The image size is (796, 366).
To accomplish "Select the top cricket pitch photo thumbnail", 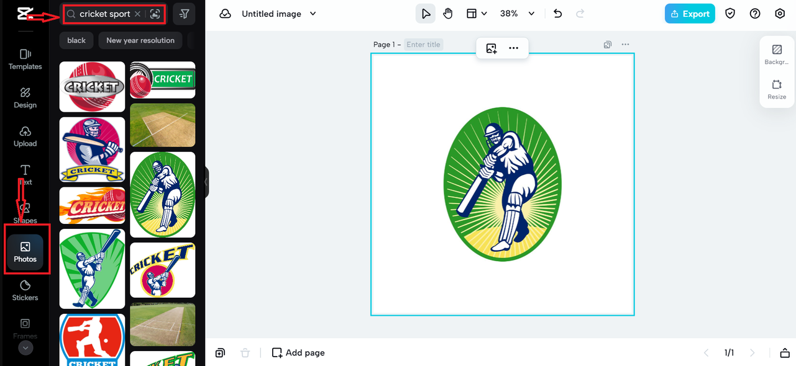I will tap(163, 125).
